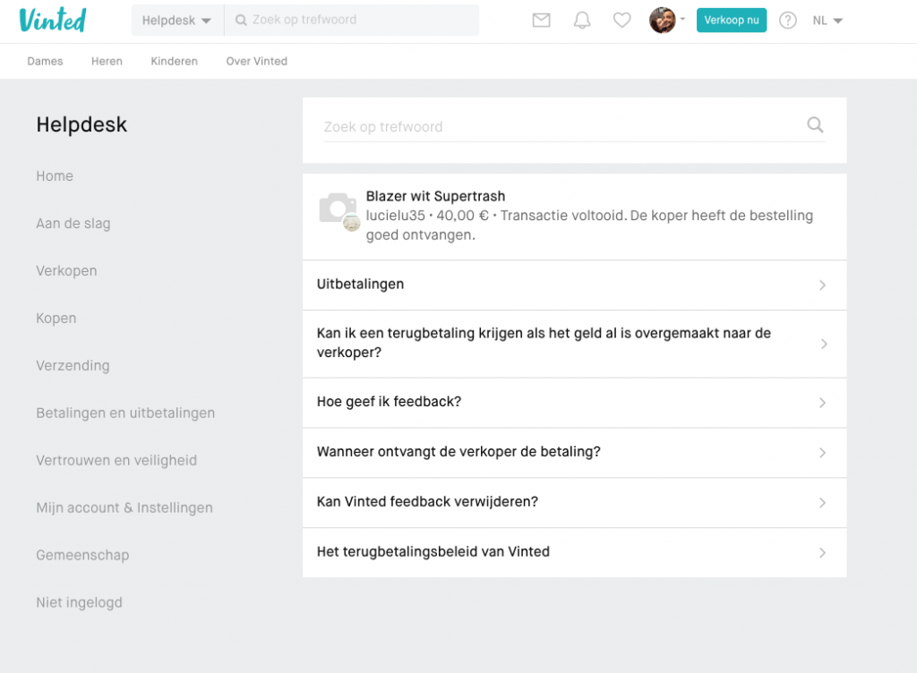Open Niet ingelogd help section
917x673 pixels.
(x=79, y=601)
